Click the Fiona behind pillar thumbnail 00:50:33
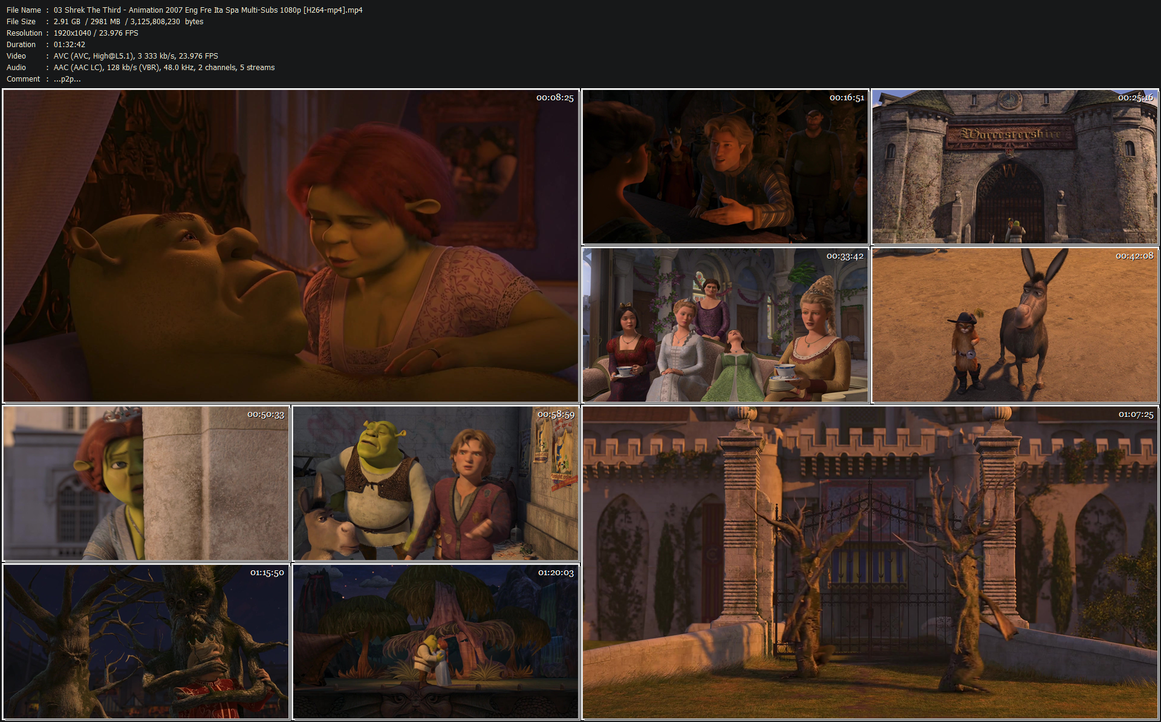 pos(146,483)
